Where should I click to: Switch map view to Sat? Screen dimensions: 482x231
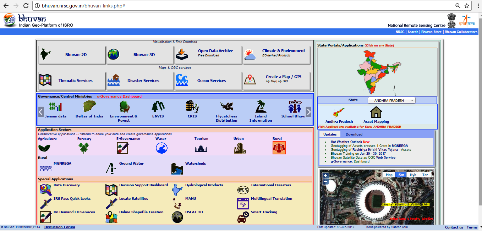pos(401,175)
